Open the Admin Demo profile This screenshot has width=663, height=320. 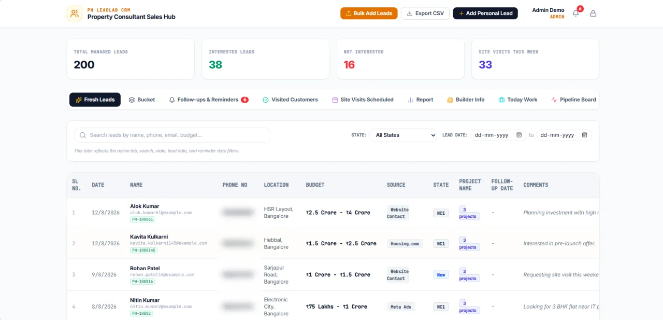pyautogui.click(x=548, y=13)
